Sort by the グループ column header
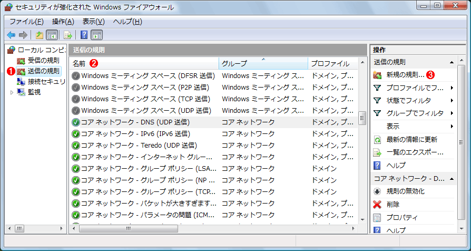 tap(263, 63)
